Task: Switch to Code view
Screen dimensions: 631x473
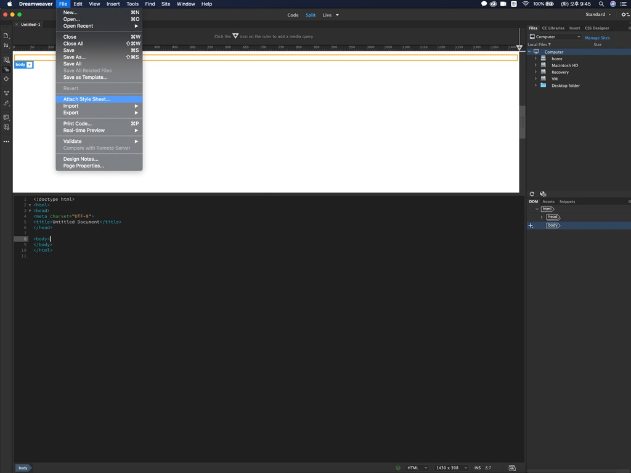Action: (x=293, y=15)
